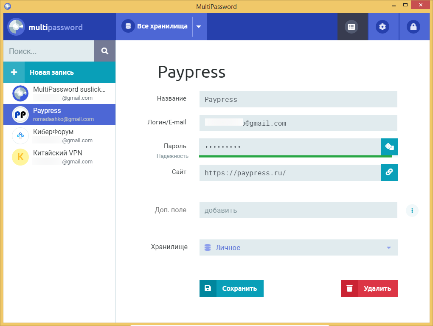Screen dimensions: 433x326
Task: Click the Paypress PP avatar icon
Action: click(x=20, y=115)
